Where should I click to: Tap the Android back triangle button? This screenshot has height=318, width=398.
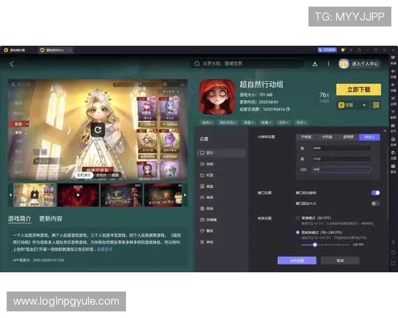[393, 242]
